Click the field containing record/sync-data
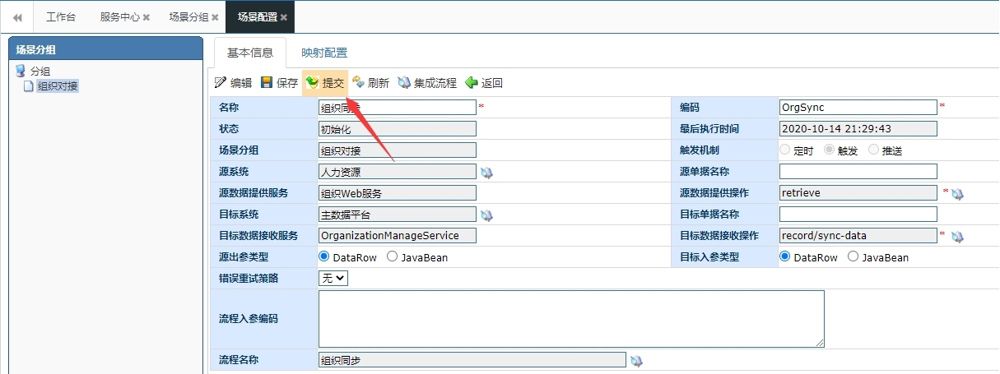 pos(858,235)
